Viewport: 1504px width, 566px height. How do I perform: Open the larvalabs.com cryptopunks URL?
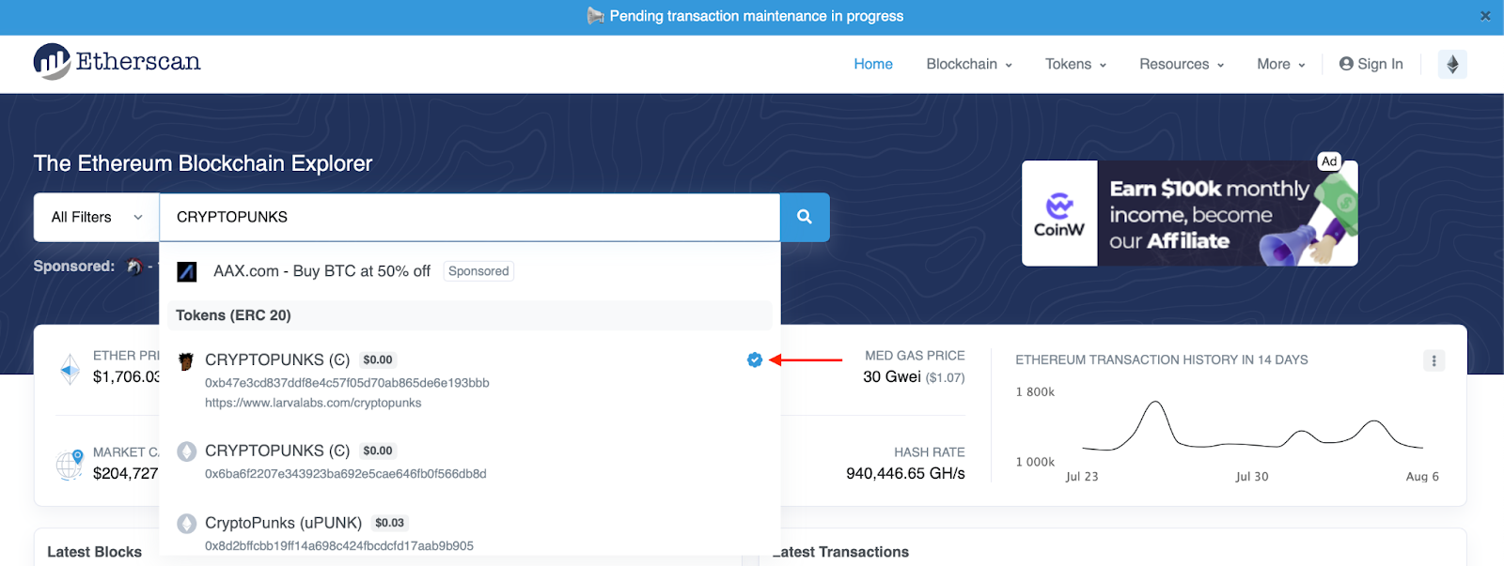click(x=313, y=403)
